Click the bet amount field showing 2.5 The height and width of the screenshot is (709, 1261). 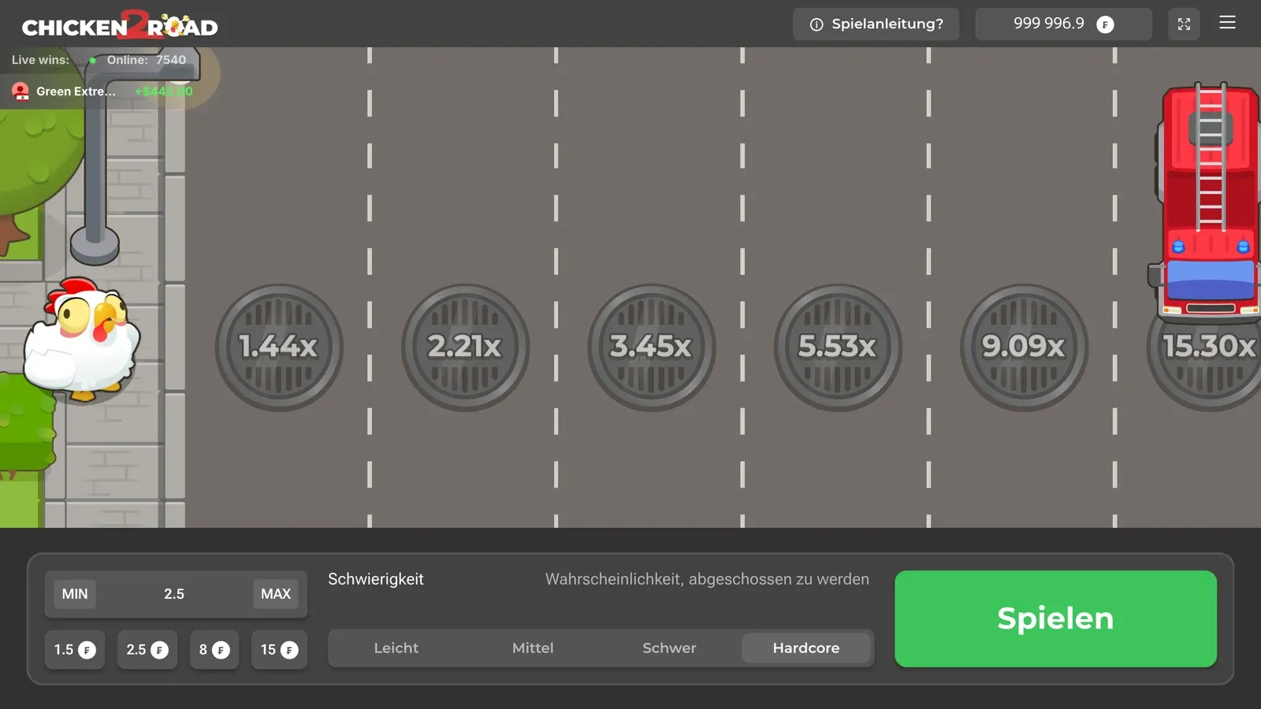(x=174, y=594)
